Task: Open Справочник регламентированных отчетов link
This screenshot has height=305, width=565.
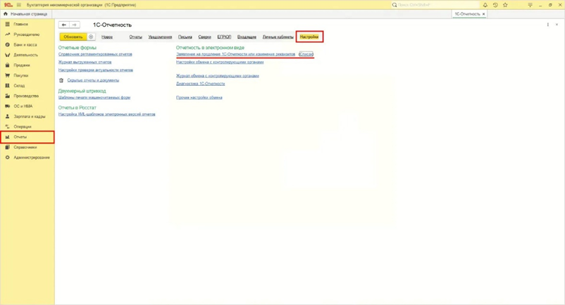Action: click(x=95, y=54)
